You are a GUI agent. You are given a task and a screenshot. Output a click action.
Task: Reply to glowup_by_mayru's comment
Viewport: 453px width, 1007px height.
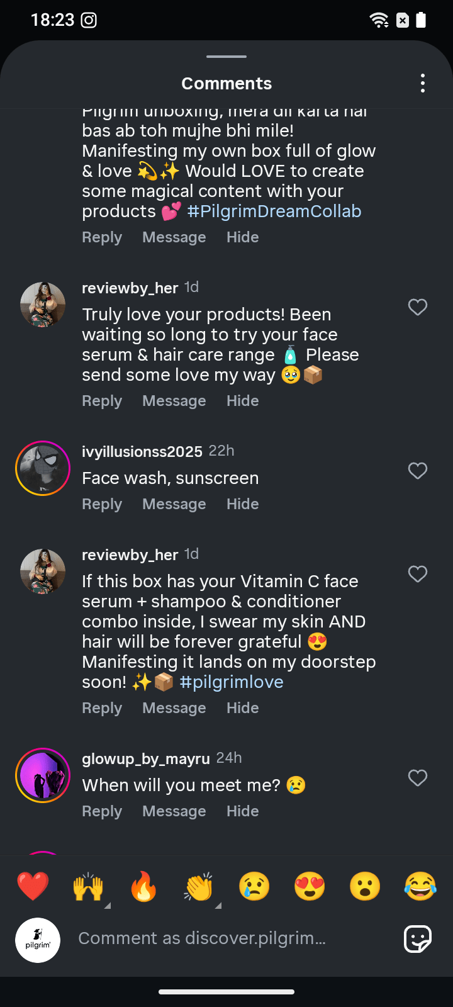[102, 811]
